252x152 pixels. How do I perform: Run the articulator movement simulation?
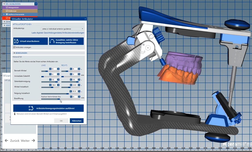49,108
